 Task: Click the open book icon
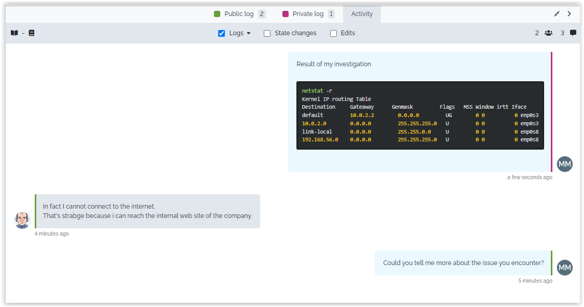point(15,33)
